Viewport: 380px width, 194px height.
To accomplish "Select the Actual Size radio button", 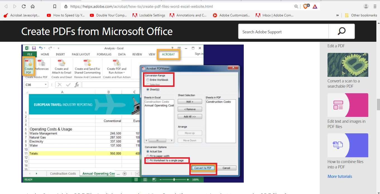I will 148,151.
